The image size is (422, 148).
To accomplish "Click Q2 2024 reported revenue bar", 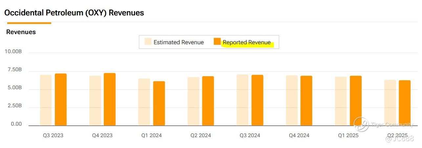I will 208,101.
